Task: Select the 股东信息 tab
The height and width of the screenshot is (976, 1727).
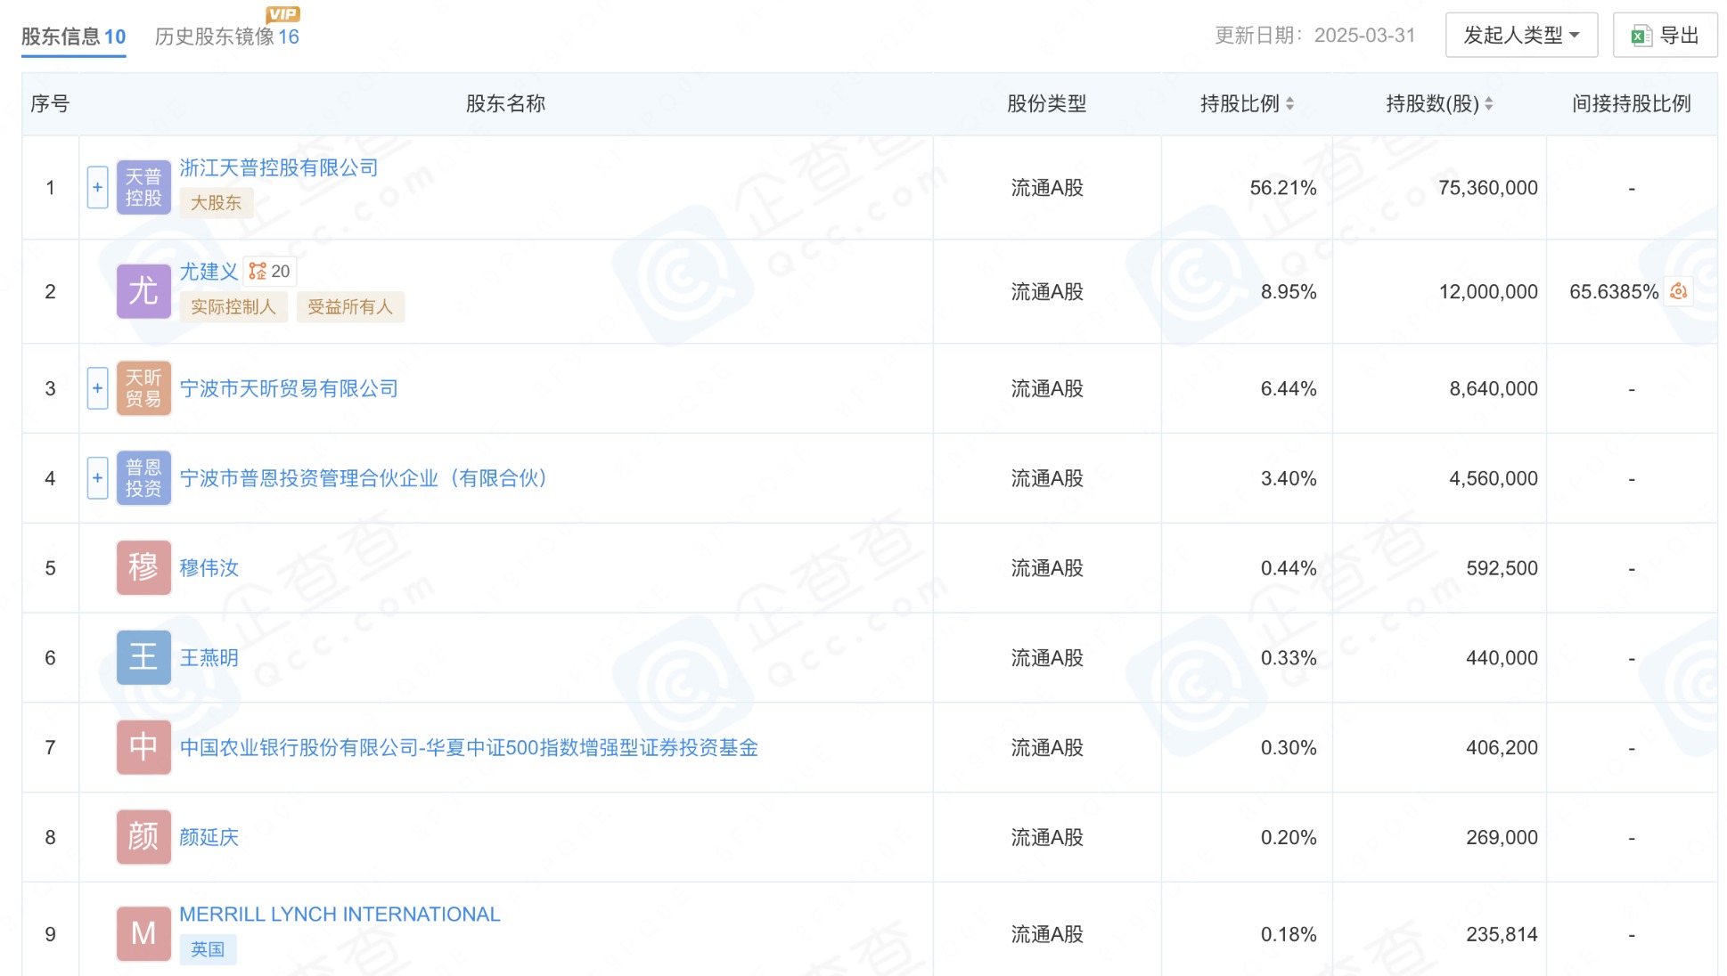Action: point(73,37)
